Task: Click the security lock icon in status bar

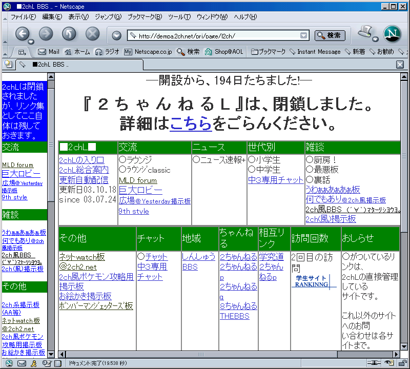Action: [x=402, y=363]
